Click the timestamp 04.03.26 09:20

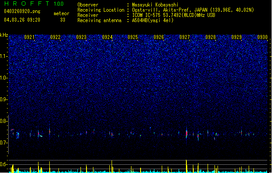tap(22, 20)
